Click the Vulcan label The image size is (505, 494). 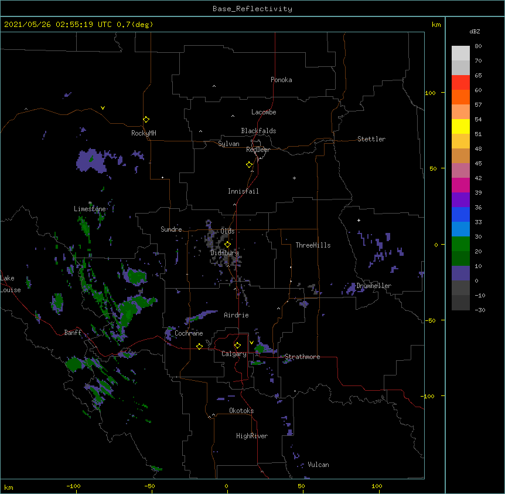click(318, 465)
